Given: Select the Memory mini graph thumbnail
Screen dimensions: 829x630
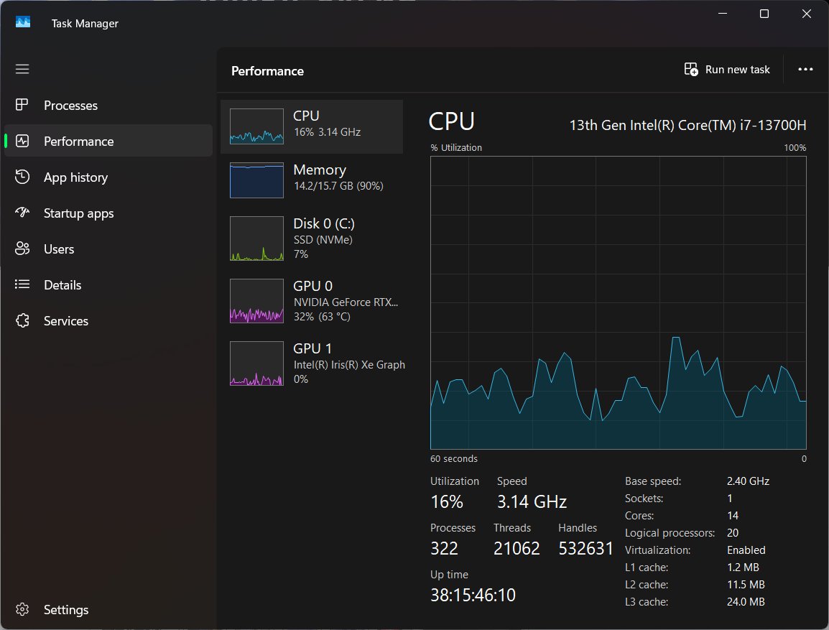Looking at the screenshot, I should coord(256,180).
